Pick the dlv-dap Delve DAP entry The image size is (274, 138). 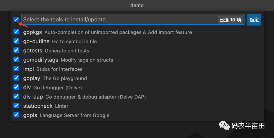[84, 97]
